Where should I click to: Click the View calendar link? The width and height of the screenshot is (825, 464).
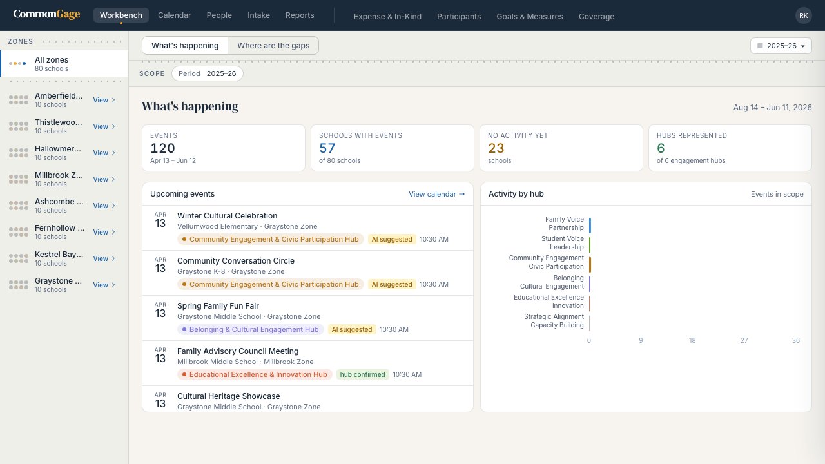(x=436, y=194)
